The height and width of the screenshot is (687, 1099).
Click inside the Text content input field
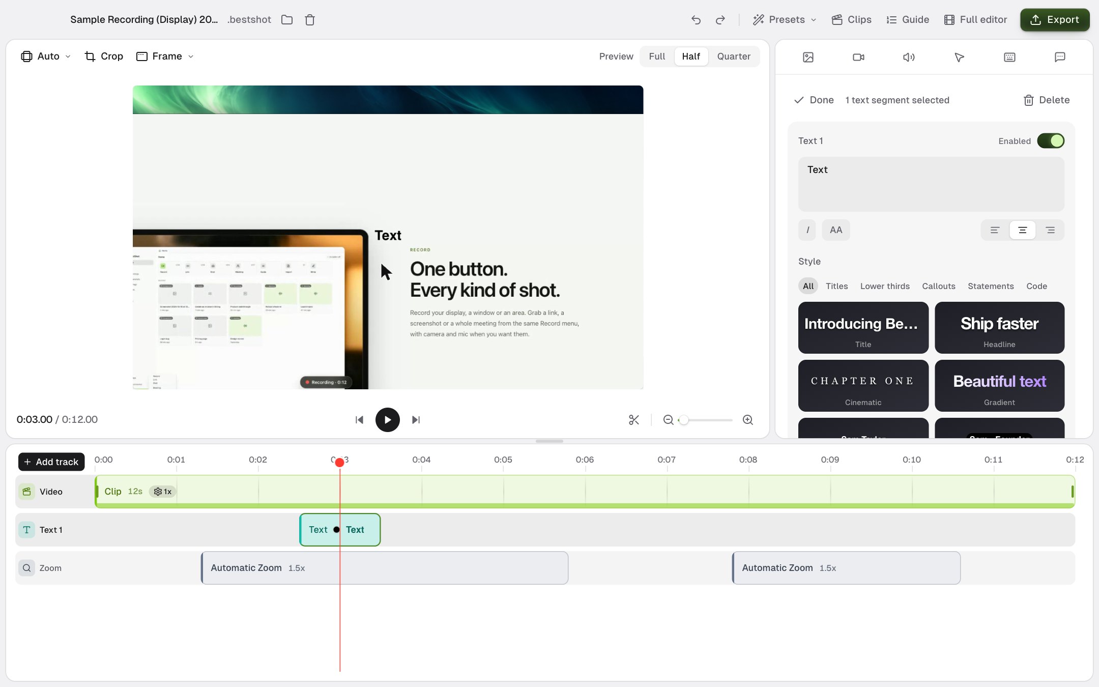click(x=931, y=184)
